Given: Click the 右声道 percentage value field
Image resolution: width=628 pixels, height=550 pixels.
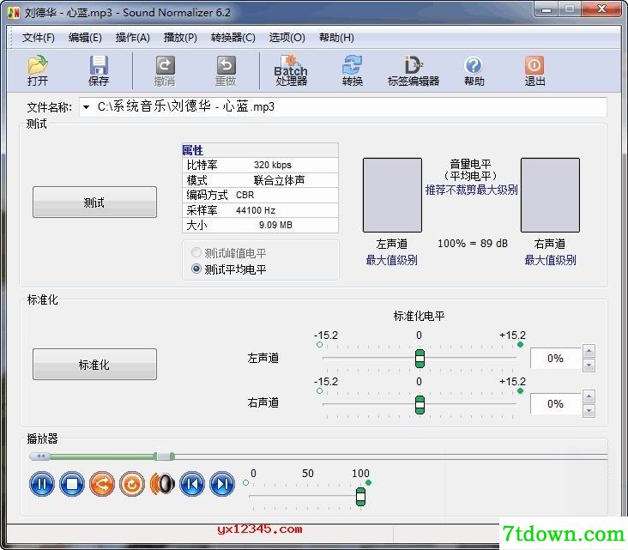Looking at the screenshot, I should pos(556,404).
